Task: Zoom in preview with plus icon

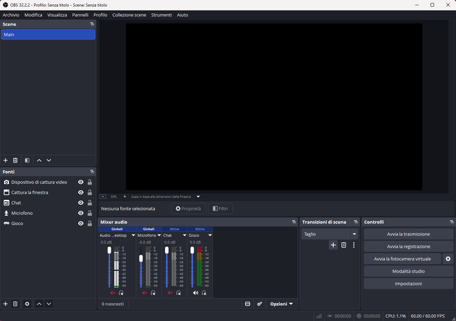Action: [x=124, y=196]
